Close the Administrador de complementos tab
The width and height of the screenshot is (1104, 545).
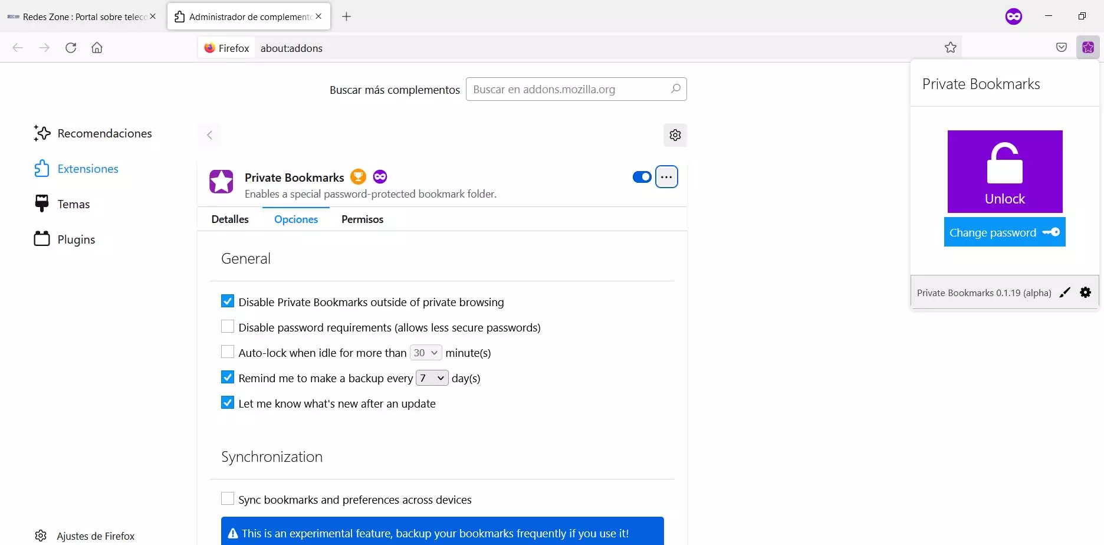pos(318,17)
